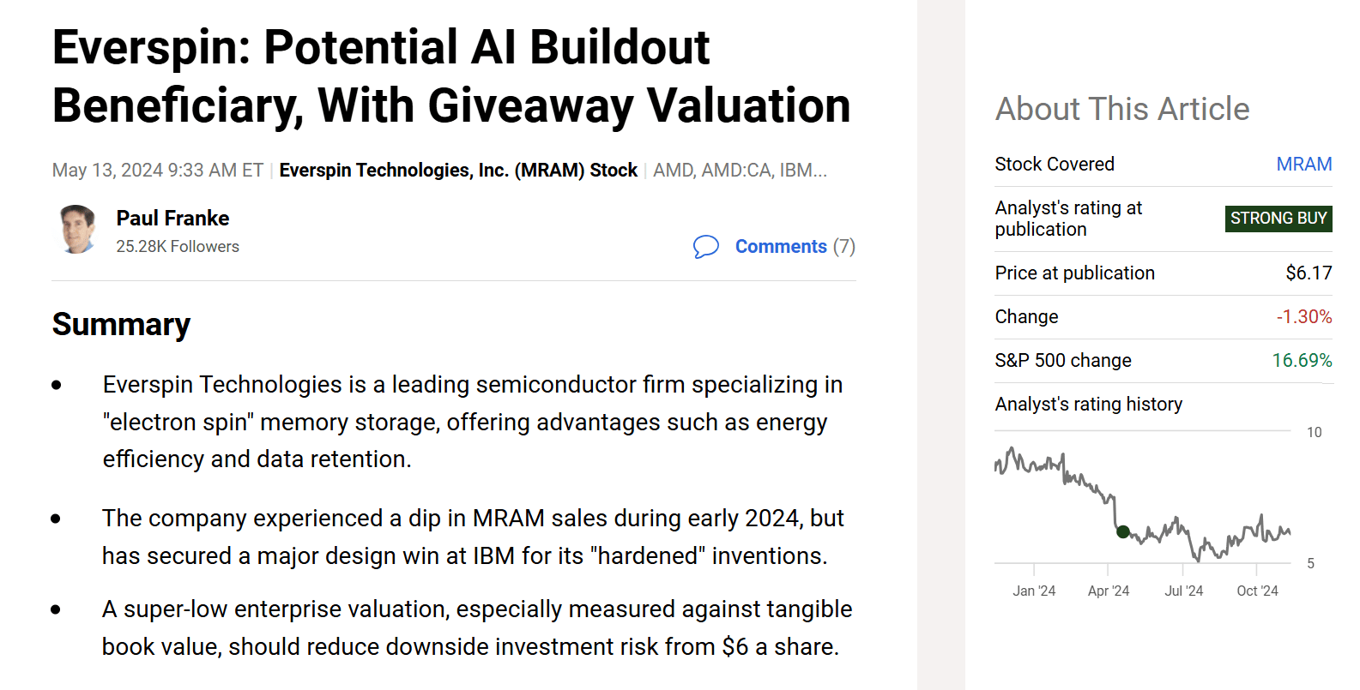
Task: Click the Everspin Technologies (MRAM) Stock link
Action: click(x=458, y=170)
